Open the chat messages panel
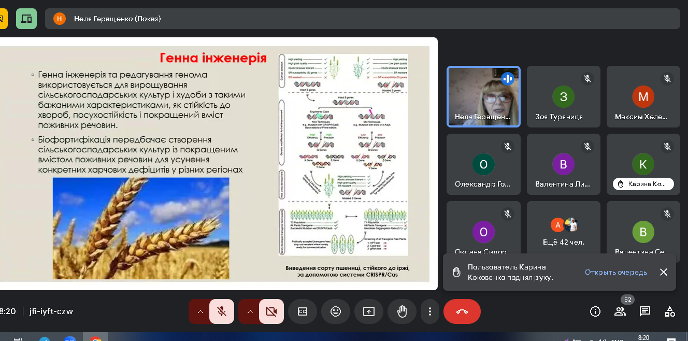 pos(645,311)
